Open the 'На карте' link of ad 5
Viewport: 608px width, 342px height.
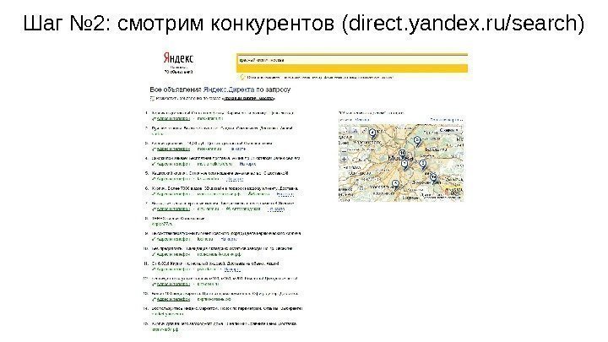tap(235, 179)
